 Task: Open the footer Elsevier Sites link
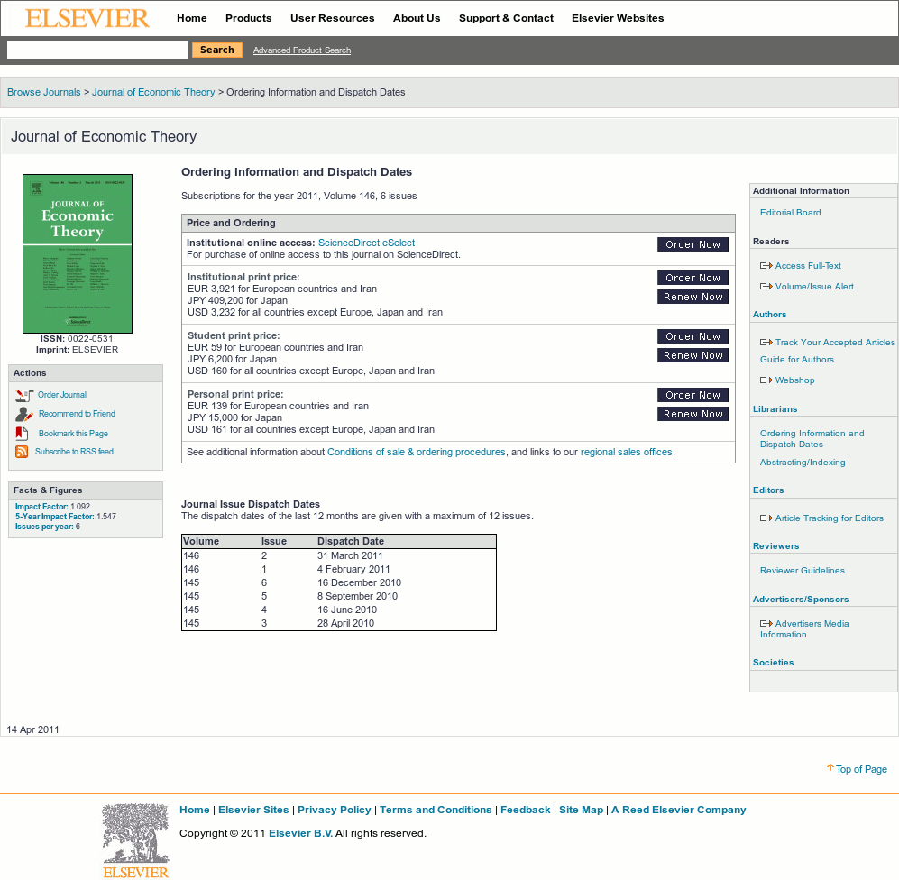point(253,810)
